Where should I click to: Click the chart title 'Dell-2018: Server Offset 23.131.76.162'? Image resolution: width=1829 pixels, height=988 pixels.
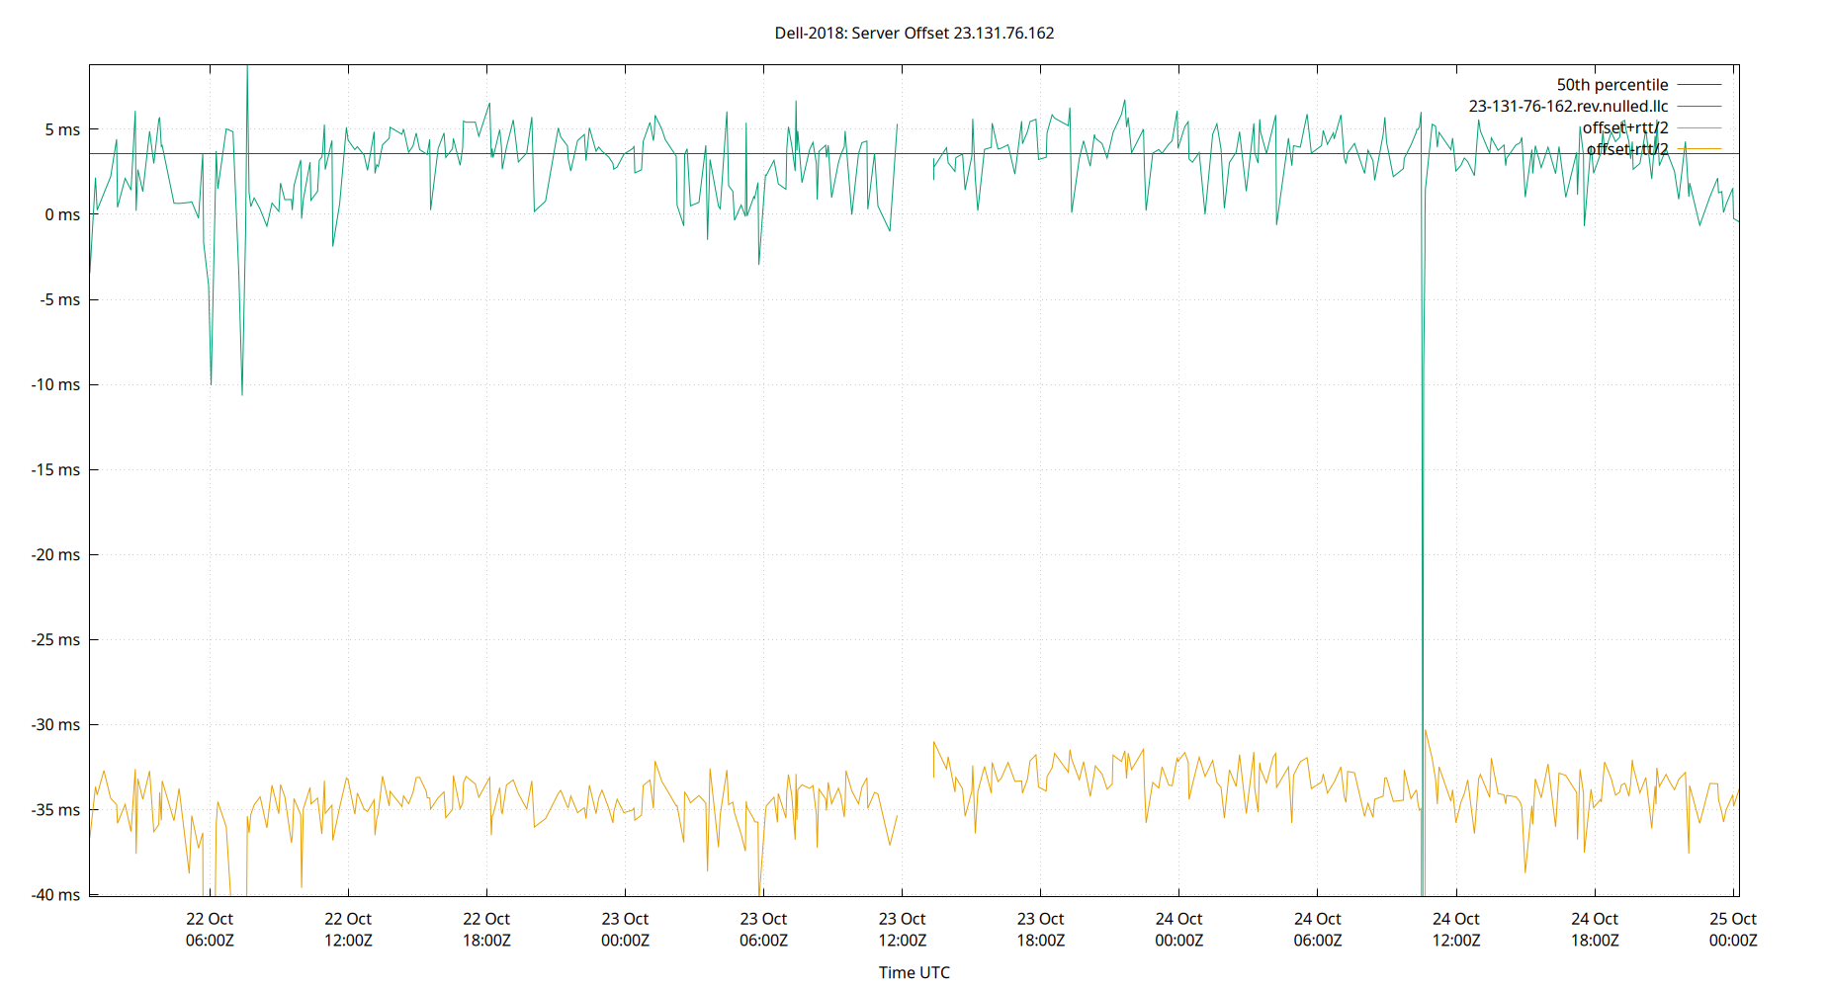point(914,33)
